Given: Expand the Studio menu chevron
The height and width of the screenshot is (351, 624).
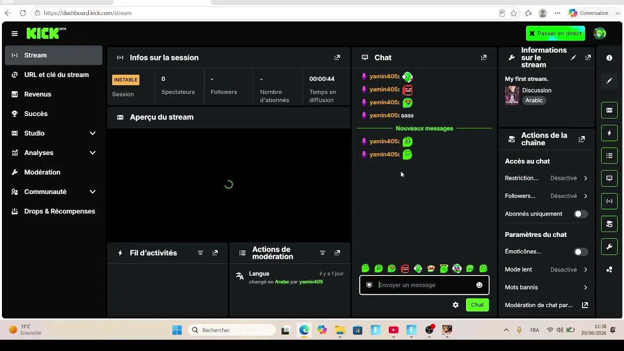Looking at the screenshot, I should [93, 134].
